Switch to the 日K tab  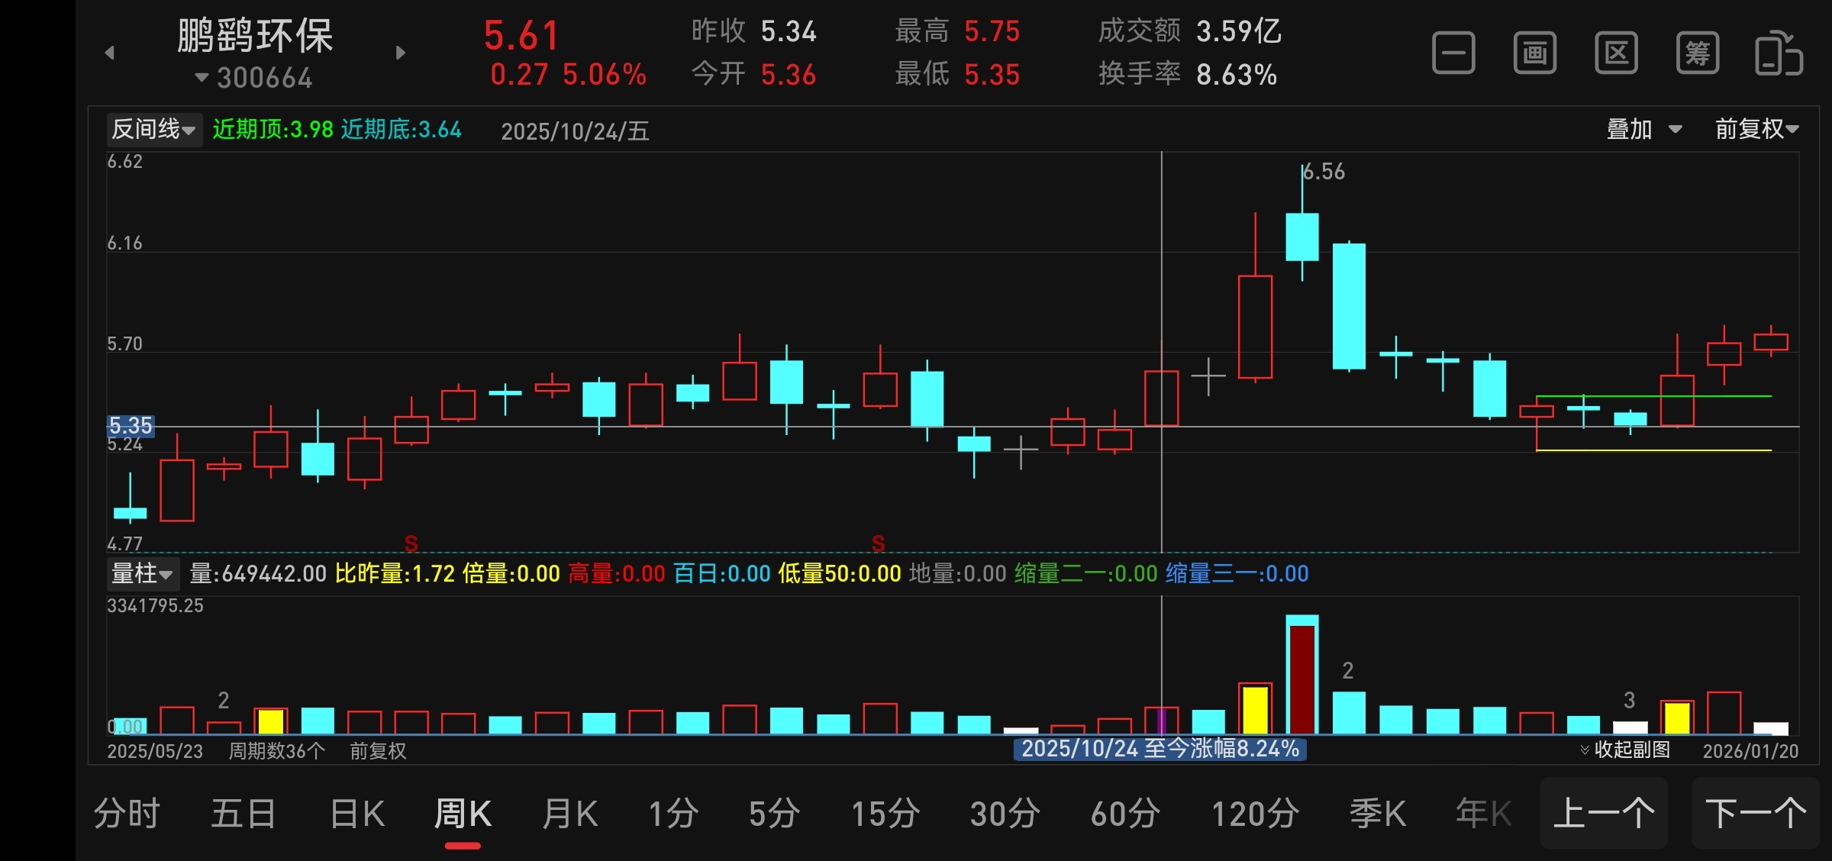(x=357, y=814)
